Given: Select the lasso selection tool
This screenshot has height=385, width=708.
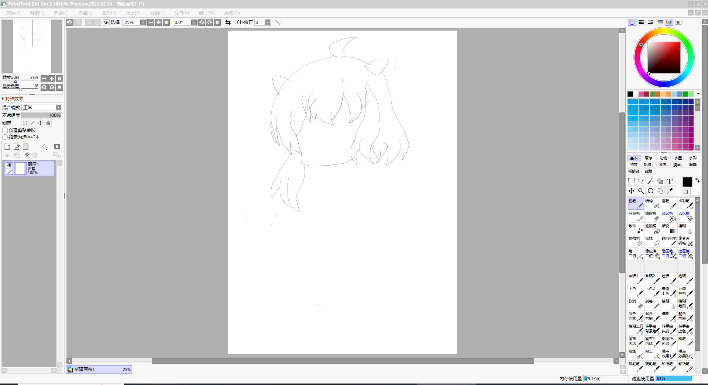Looking at the screenshot, I should click(641, 181).
